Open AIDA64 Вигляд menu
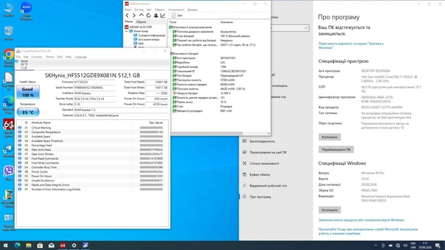The image size is (445, 250). click(x=139, y=10)
